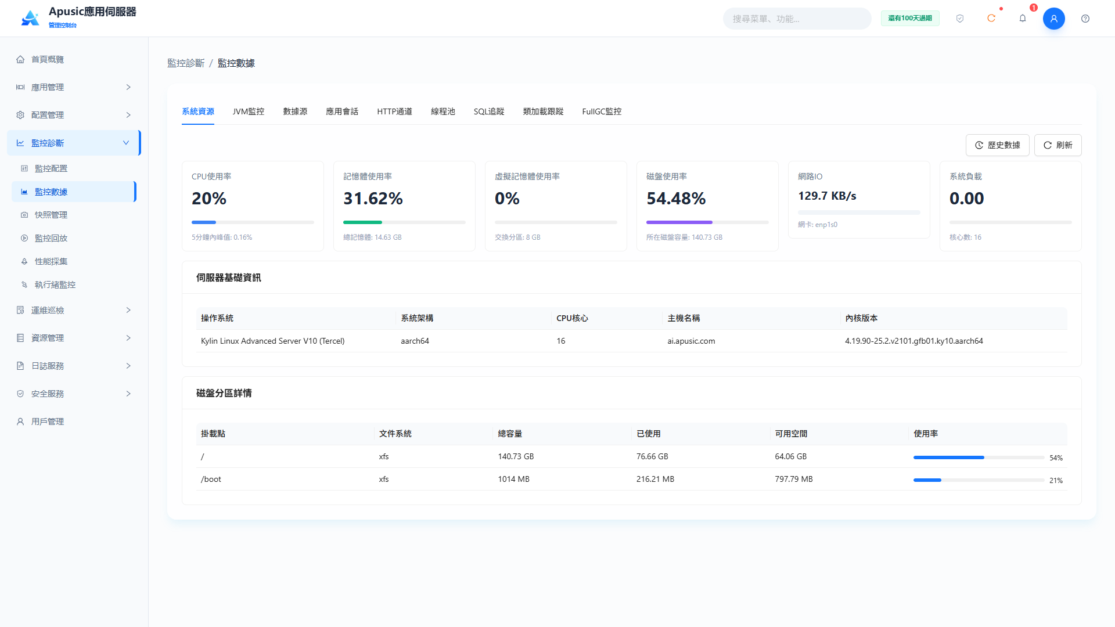
Task: Click the 監控診斷 breadcrumb link
Action: [186, 63]
